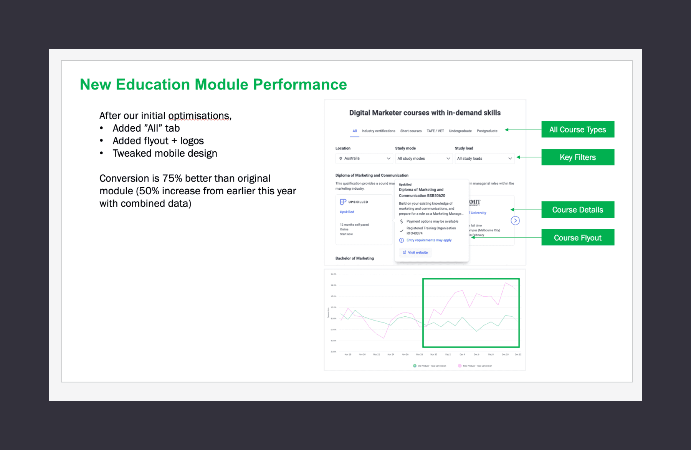
Task: Click the Bachelor of Marketing heading
Action: pyautogui.click(x=355, y=258)
